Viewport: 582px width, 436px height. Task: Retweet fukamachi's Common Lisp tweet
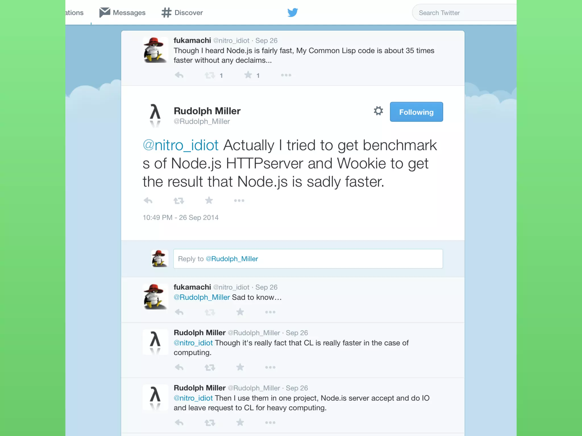coord(210,75)
